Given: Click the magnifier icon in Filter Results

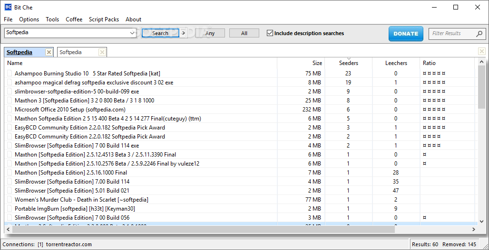Looking at the screenshot, I should pos(479,34).
